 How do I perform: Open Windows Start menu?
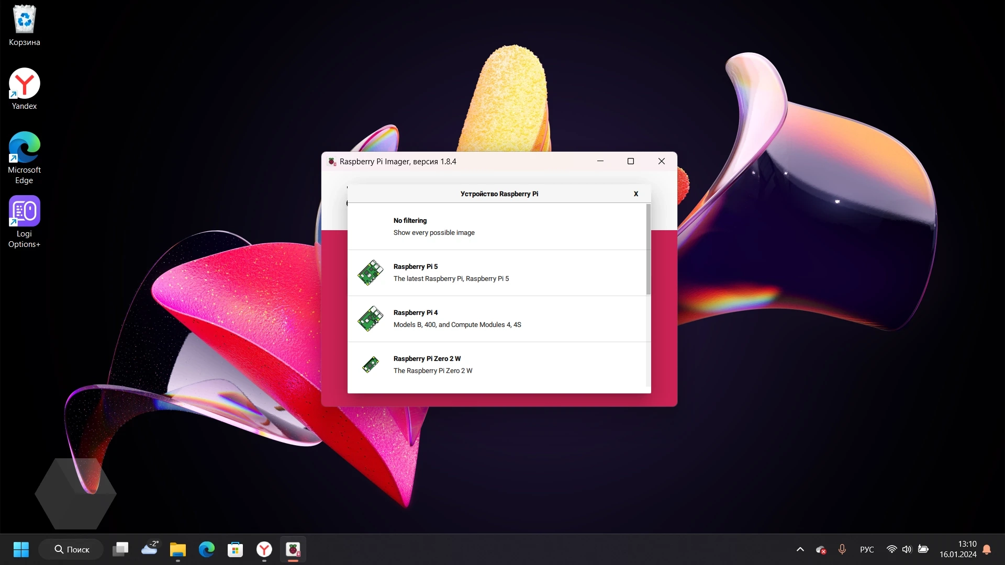(21, 549)
